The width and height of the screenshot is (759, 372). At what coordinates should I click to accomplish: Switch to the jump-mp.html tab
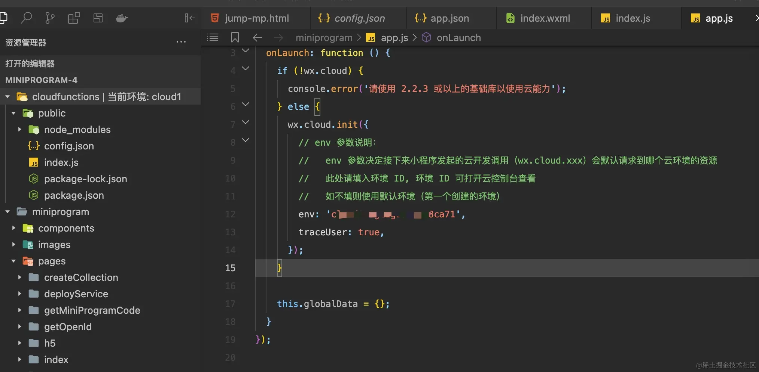[256, 18]
